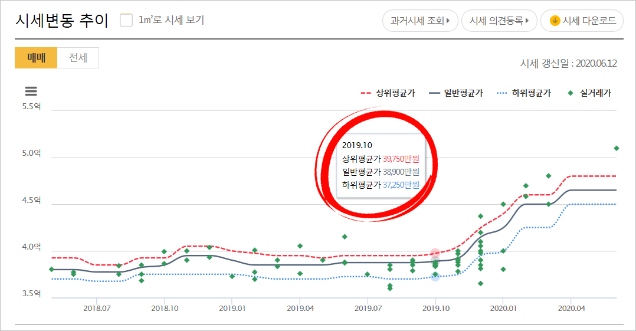Click the 5.5억 y-axis label
The width and height of the screenshot is (636, 331).
(x=32, y=107)
